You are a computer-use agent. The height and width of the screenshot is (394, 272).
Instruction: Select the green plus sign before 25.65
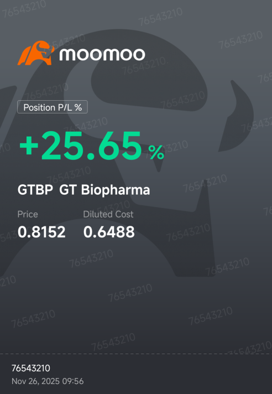tap(29, 147)
